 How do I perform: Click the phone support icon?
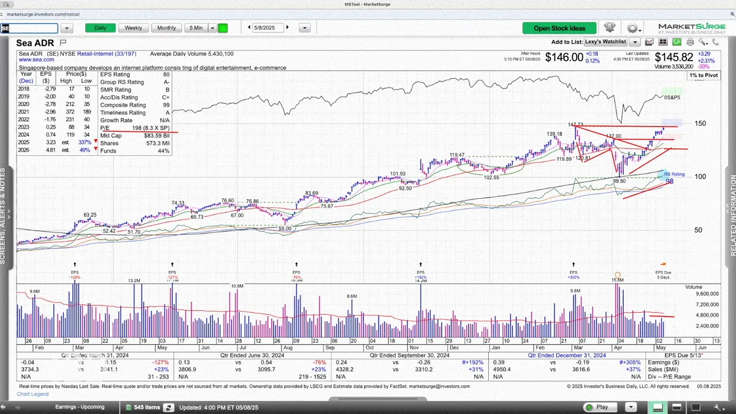click(x=715, y=42)
